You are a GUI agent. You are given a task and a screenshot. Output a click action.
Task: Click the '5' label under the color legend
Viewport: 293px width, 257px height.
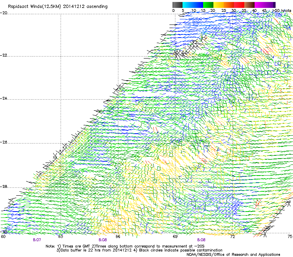coord(183,11)
